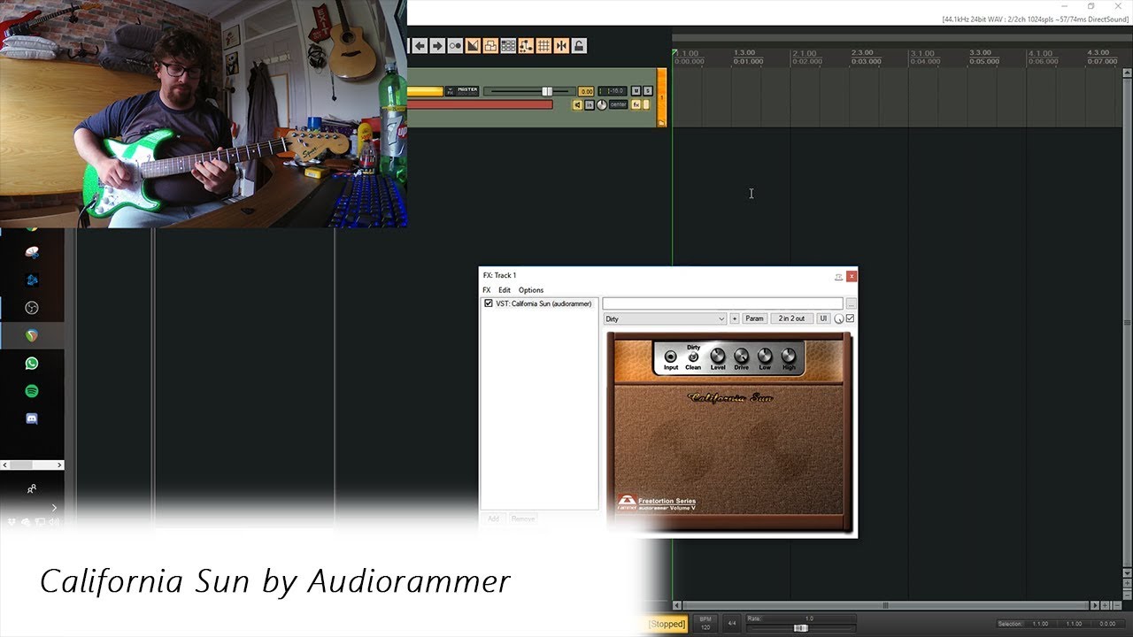Open WhatsApp from the taskbar
The width and height of the screenshot is (1133, 637).
click(x=32, y=364)
